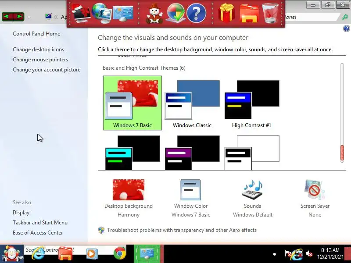
Task: Open the red folder icon in the dock
Action: (249, 14)
